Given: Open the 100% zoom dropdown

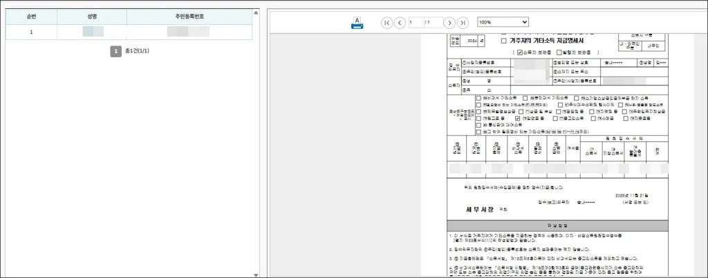Looking at the screenshot, I should coord(502,23).
